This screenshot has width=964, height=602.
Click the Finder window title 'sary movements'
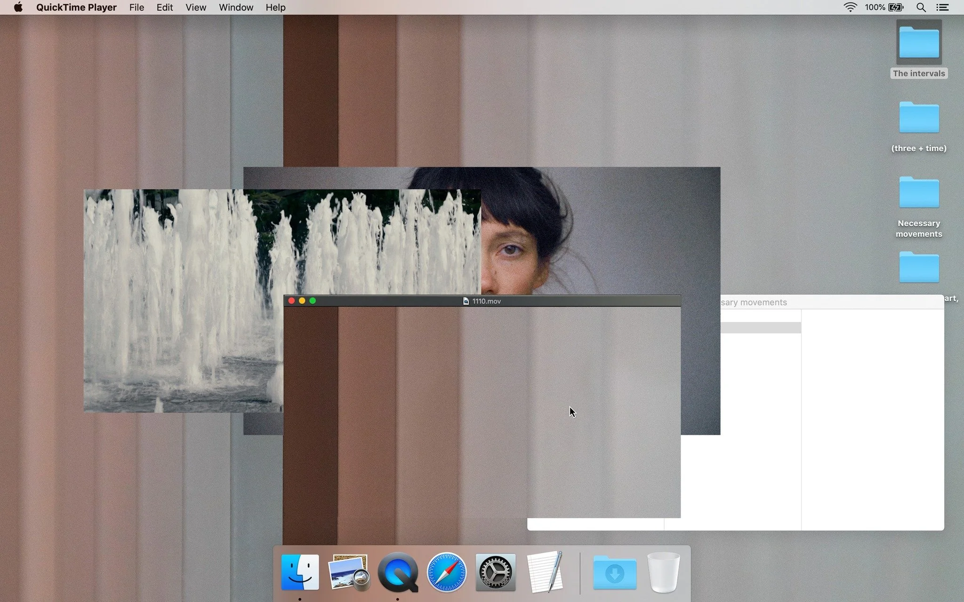(754, 302)
